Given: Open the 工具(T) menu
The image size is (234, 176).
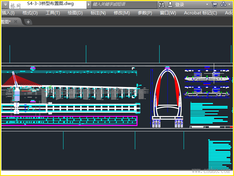Looking at the screenshot, I should (x=53, y=13).
